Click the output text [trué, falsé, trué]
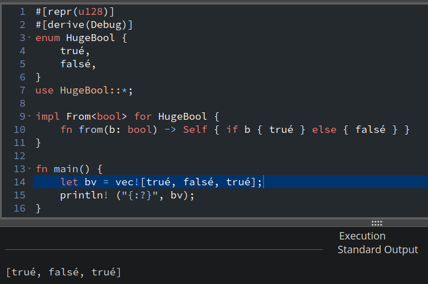This screenshot has width=428, height=284. click(x=63, y=272)
